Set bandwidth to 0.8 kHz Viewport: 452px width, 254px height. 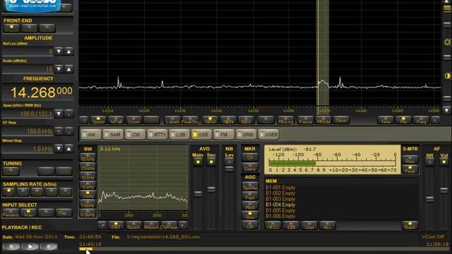pyautogui.click(x=88, y=213)
